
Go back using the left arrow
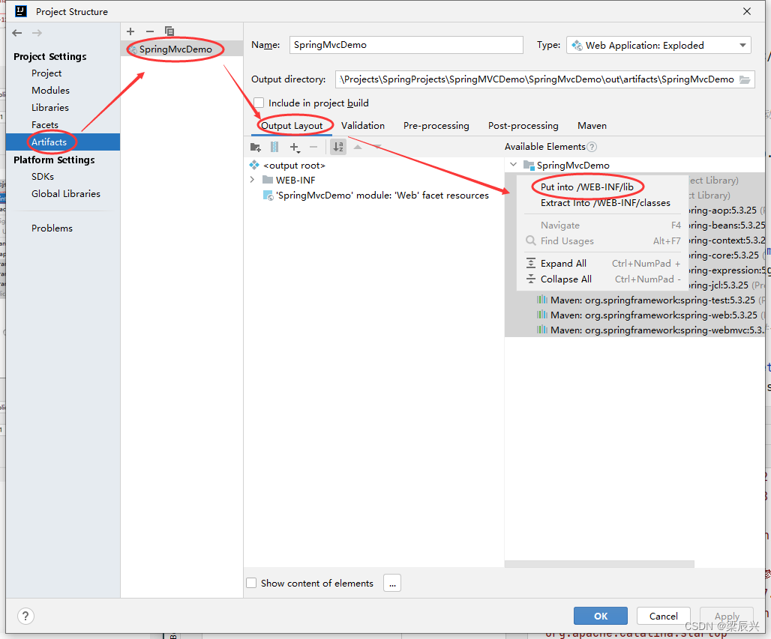click(x=17, y=33)
